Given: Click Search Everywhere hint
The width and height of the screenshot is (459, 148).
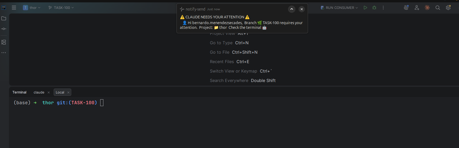Looking at the screenshot, I should coord(243,80).
